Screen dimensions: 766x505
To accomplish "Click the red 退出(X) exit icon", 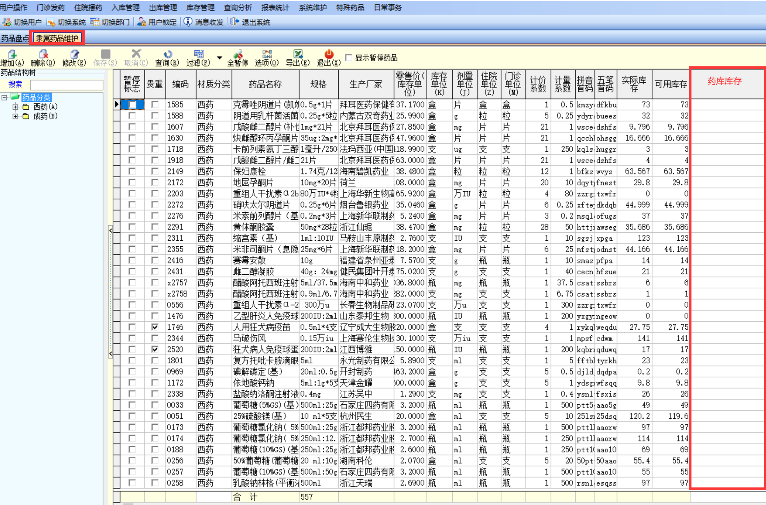I will click(329, 54).
